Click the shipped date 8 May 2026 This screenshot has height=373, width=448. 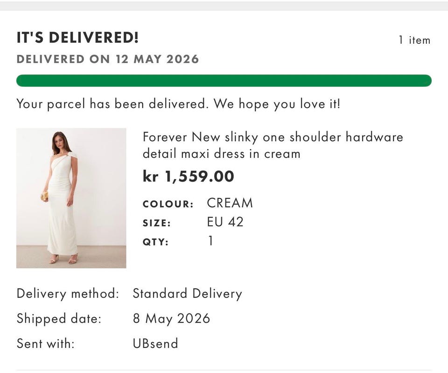pyautogui.click(x=171, y=319)
